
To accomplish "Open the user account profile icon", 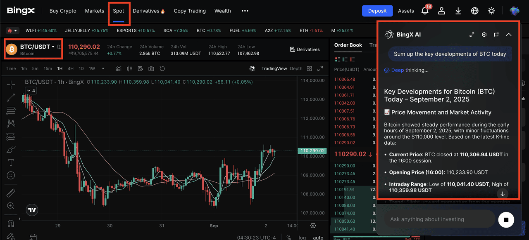I will [441, 11].
